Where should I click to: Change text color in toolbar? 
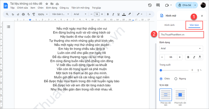click(x=124, y=14)
